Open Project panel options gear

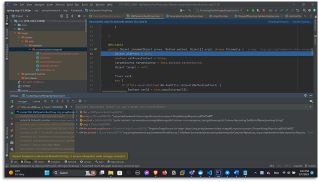(79, 16)
